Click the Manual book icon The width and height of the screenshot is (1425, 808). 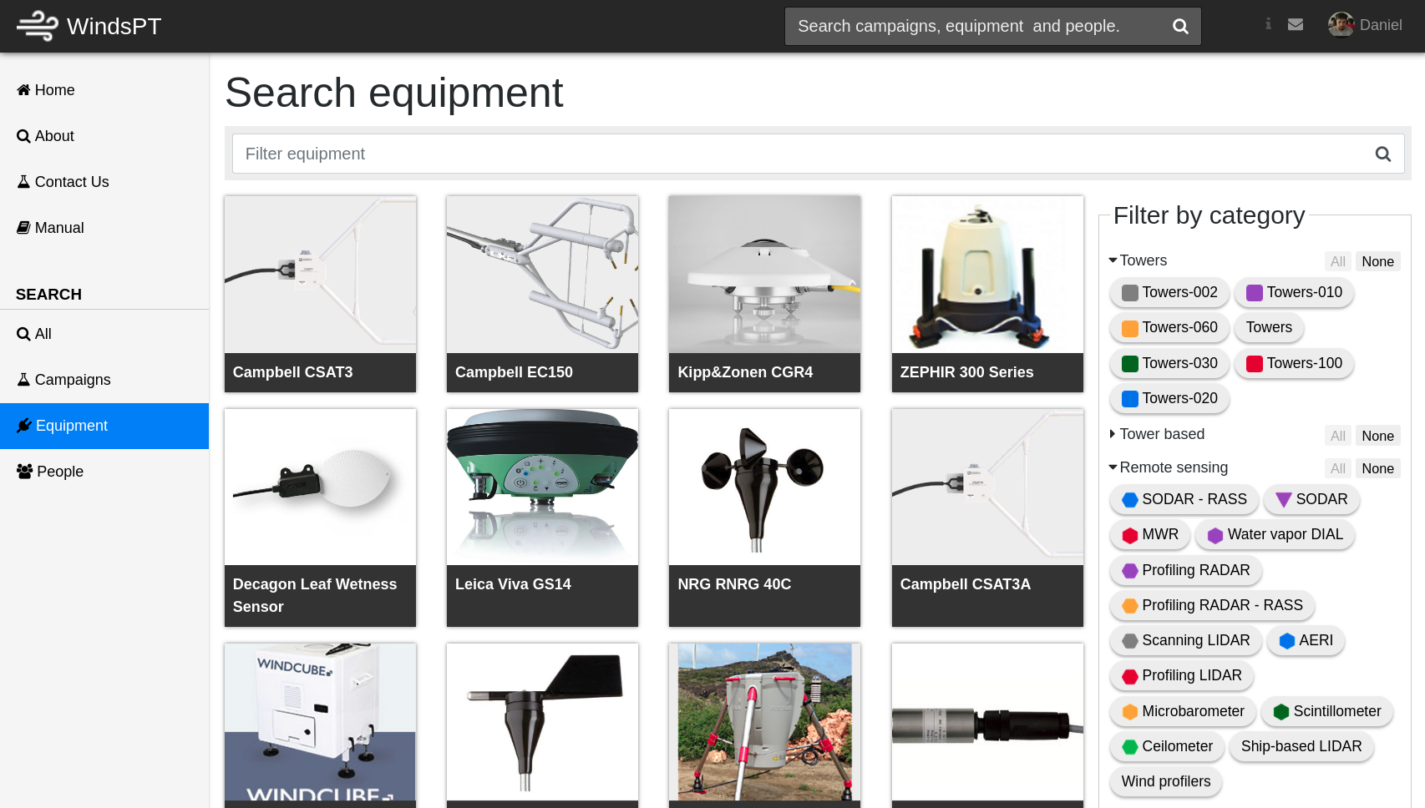23,228
